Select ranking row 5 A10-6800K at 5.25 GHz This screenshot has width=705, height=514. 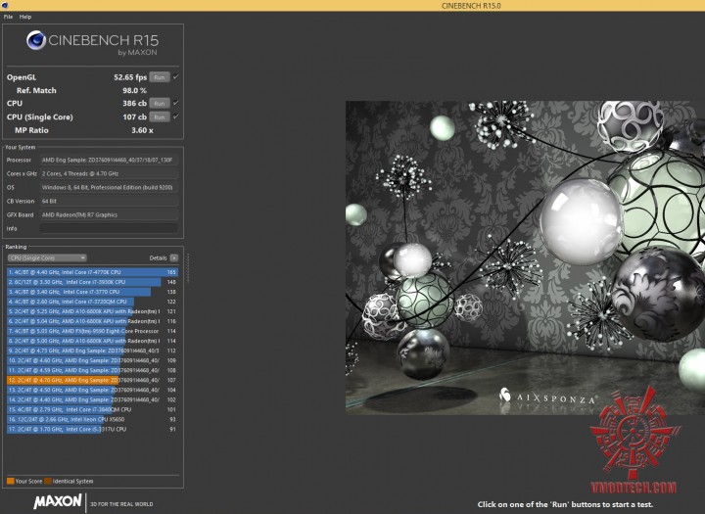tap(92, 311)
